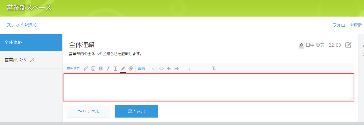Click inside the comment text area
This screenshot has height=125, width=364.
208,87
